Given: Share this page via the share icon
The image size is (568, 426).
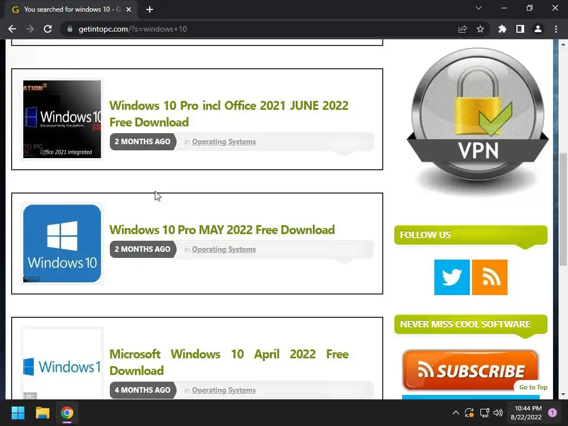Looking at the screenshot, I should [x=463, y=29].
